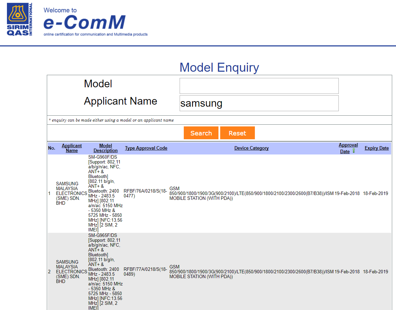Click the e-ComM title logo
This screenshot has height=310, width=396.
click(x=84, y=23)
